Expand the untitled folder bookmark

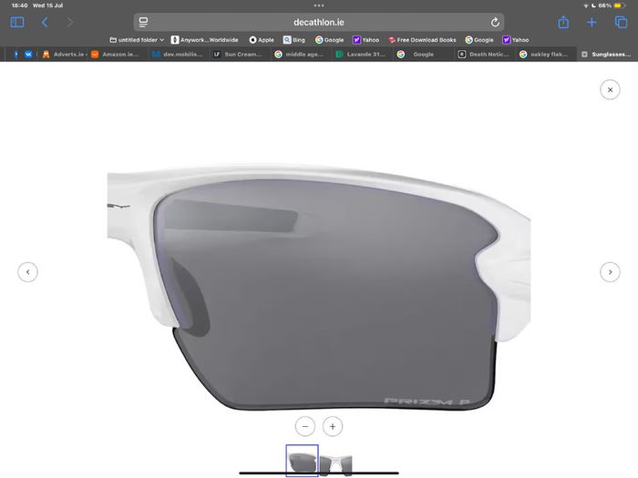tap(137, 40)
